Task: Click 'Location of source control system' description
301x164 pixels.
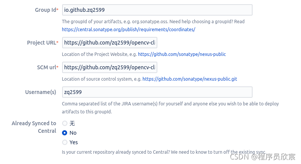Action: [x=101, y=79]
